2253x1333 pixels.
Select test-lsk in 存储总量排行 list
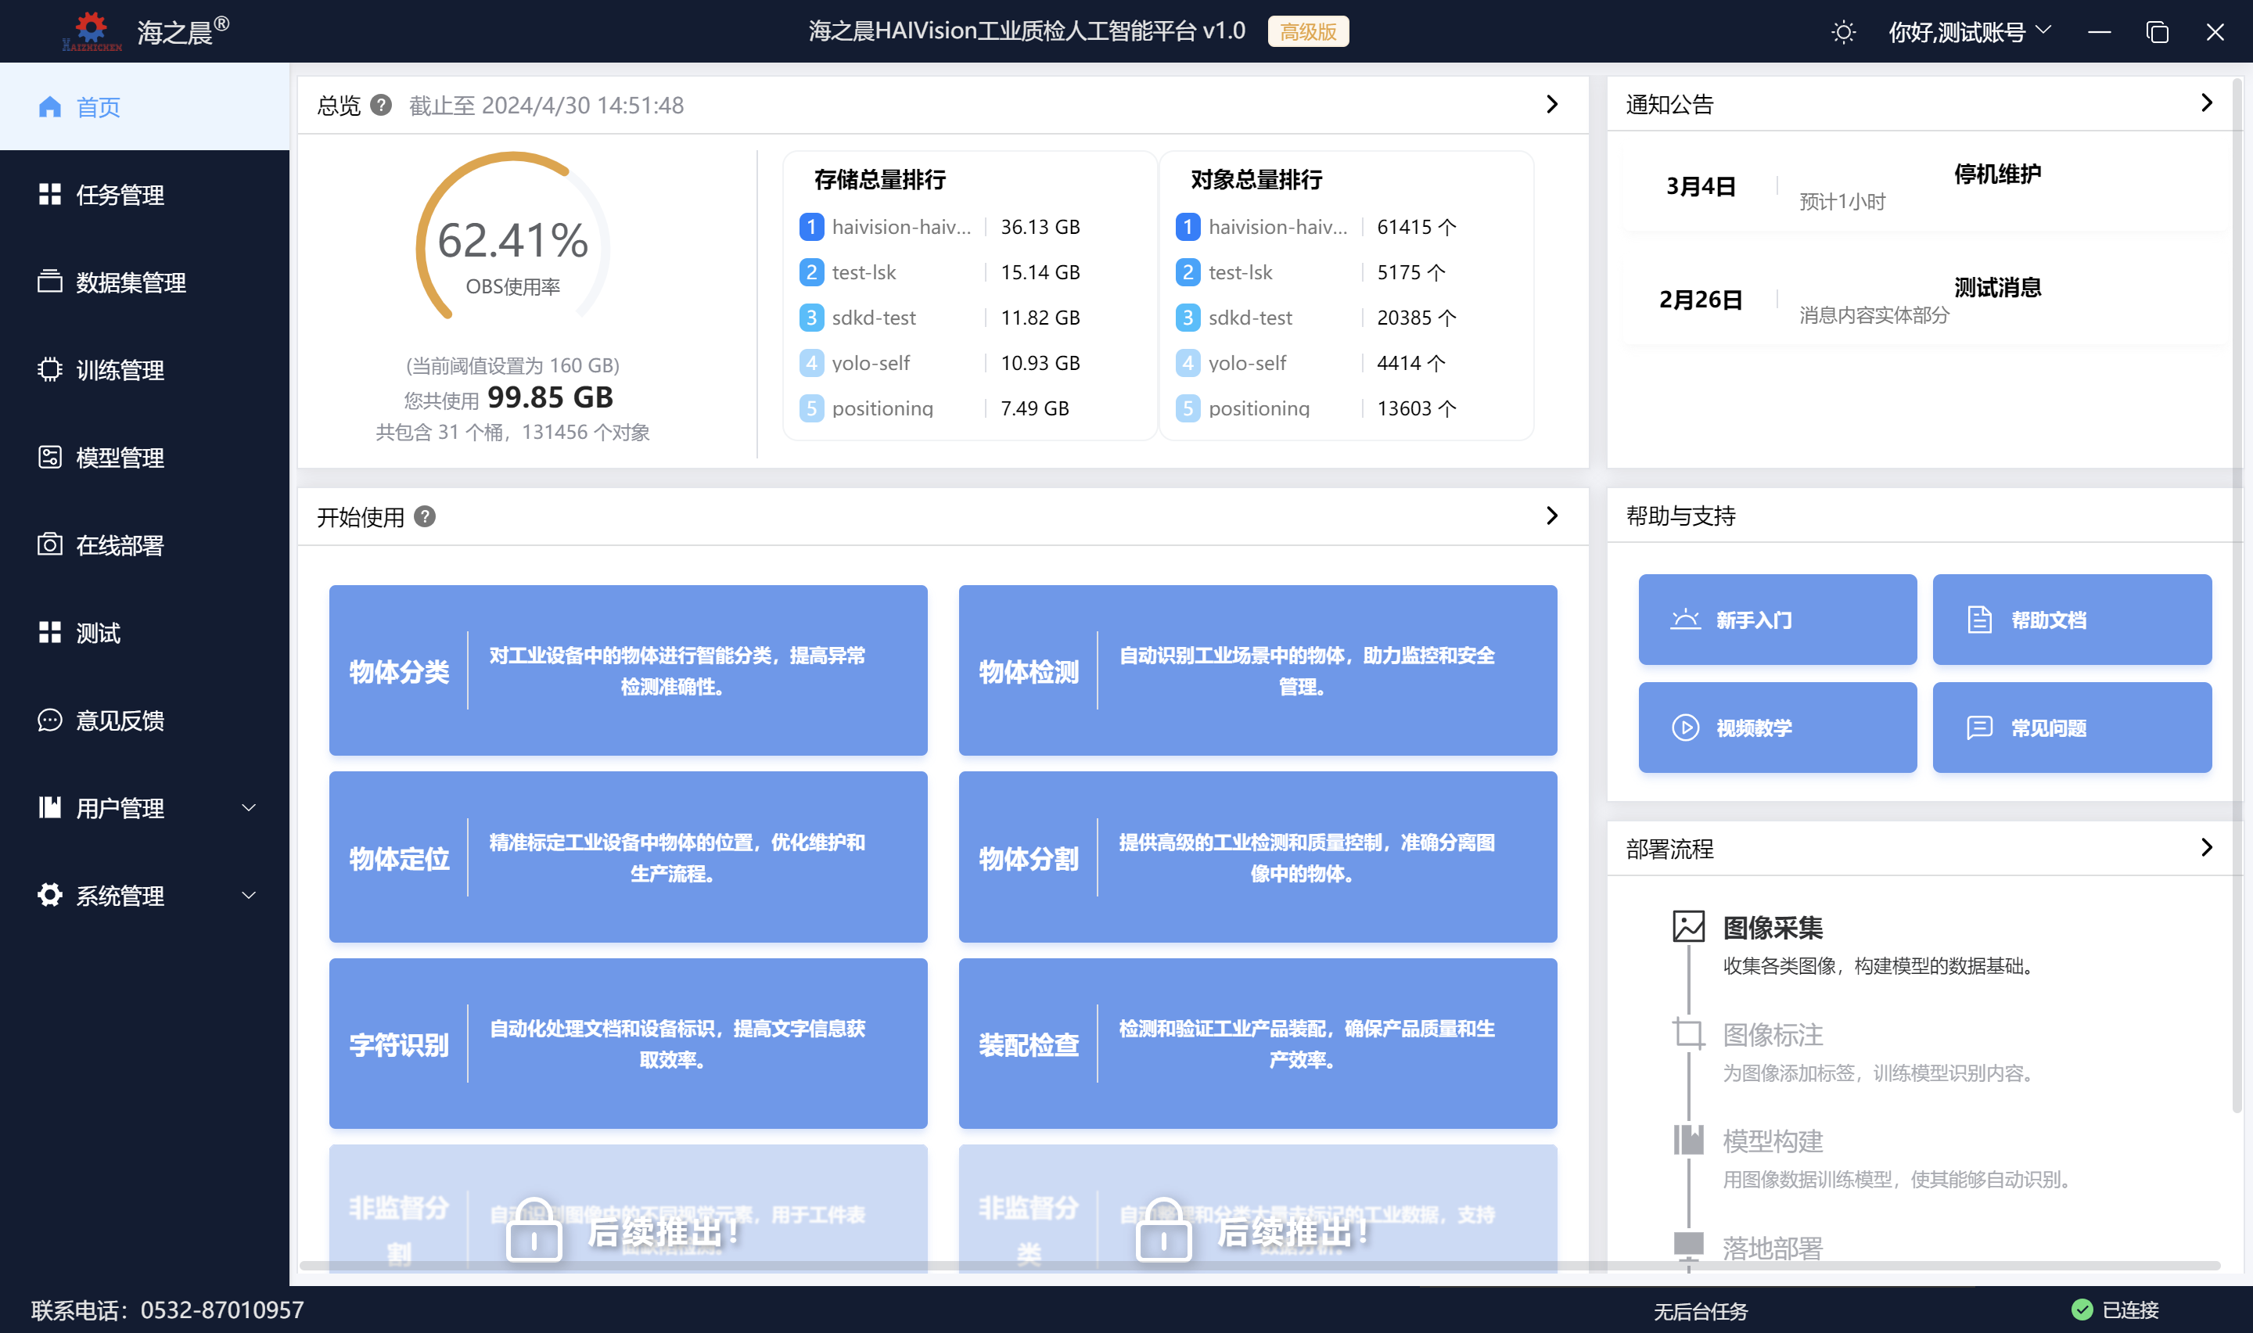tap(863, 272)
